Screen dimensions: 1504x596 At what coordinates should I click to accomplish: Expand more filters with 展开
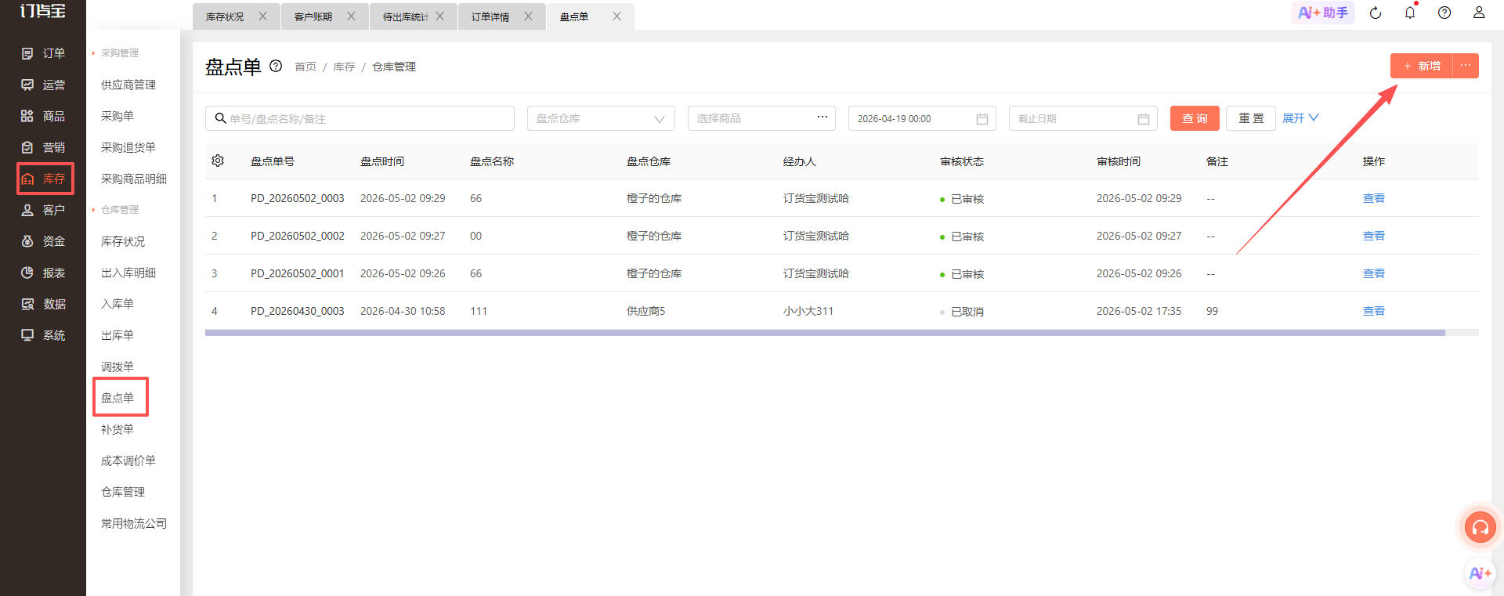point(1300,118)
